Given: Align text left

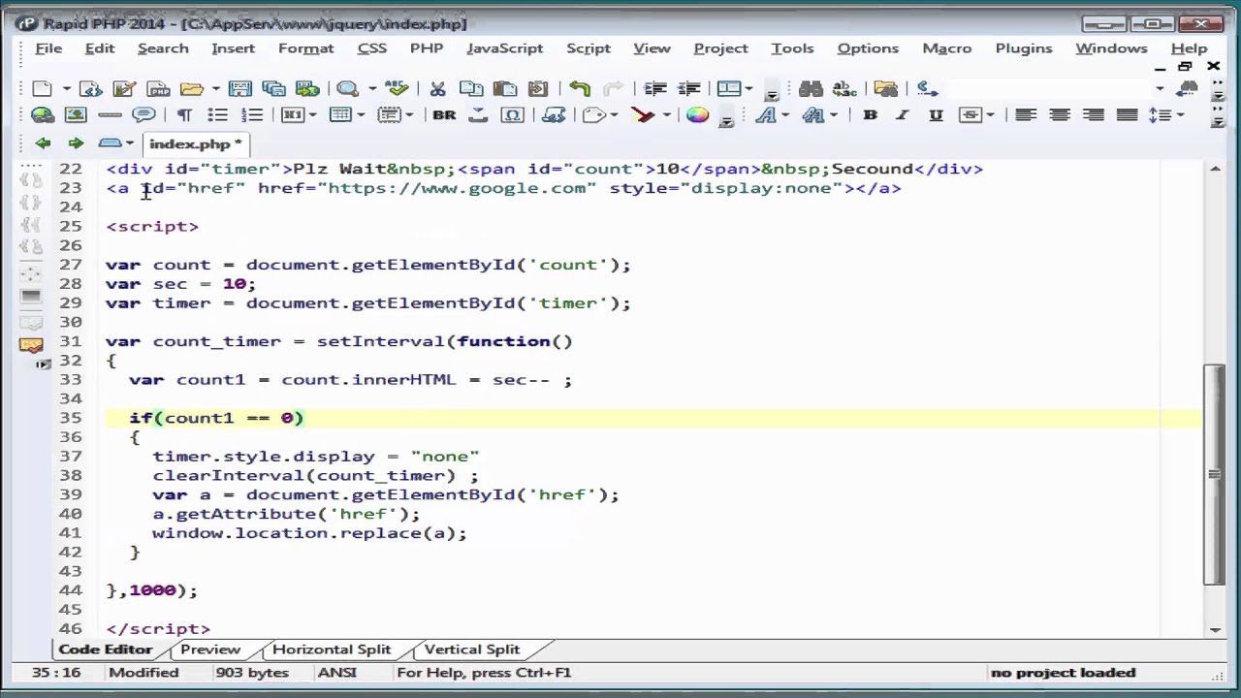Looking at the screenshot, I should coord(1026,115).
